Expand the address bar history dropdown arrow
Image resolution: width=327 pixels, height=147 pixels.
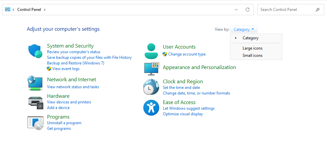pyautogui.click(x=236, y=10)
